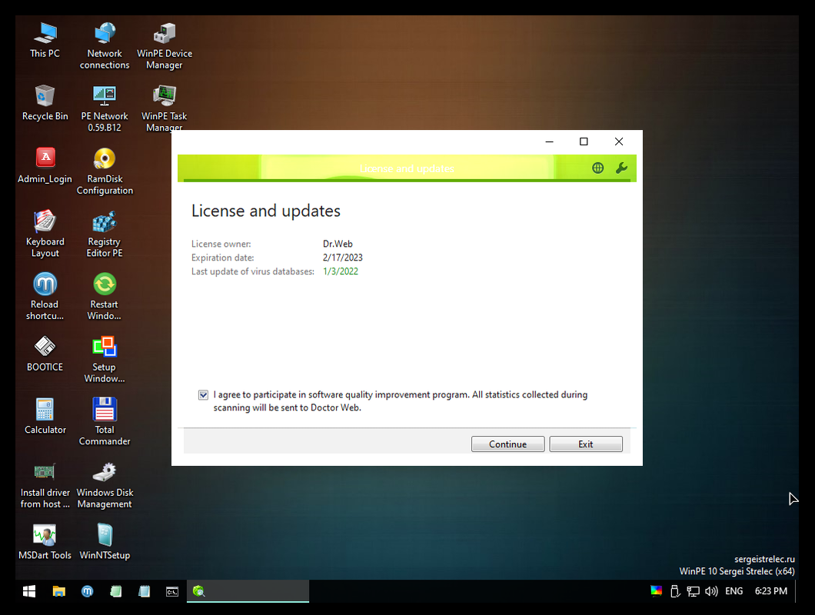Open Network connections desktop icon
The width and height of the screenshot is (815, 615).
(x=105, y=46)
